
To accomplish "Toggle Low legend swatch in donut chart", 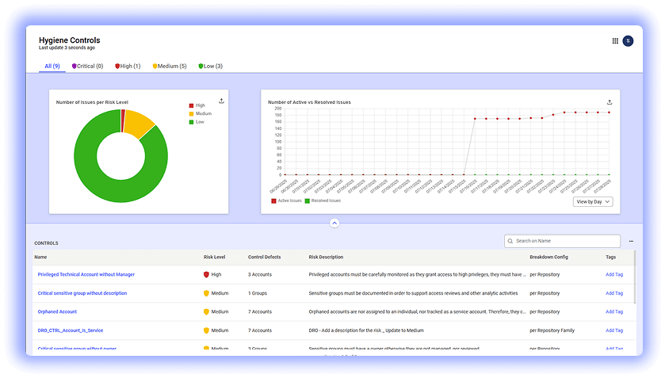I will click(191, 122).
